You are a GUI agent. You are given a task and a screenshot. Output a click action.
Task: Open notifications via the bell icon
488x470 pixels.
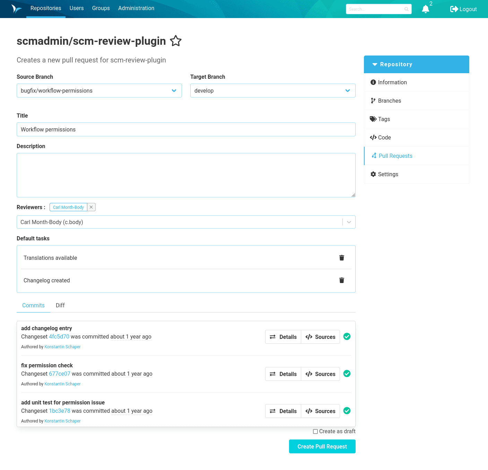pos(425,9)
